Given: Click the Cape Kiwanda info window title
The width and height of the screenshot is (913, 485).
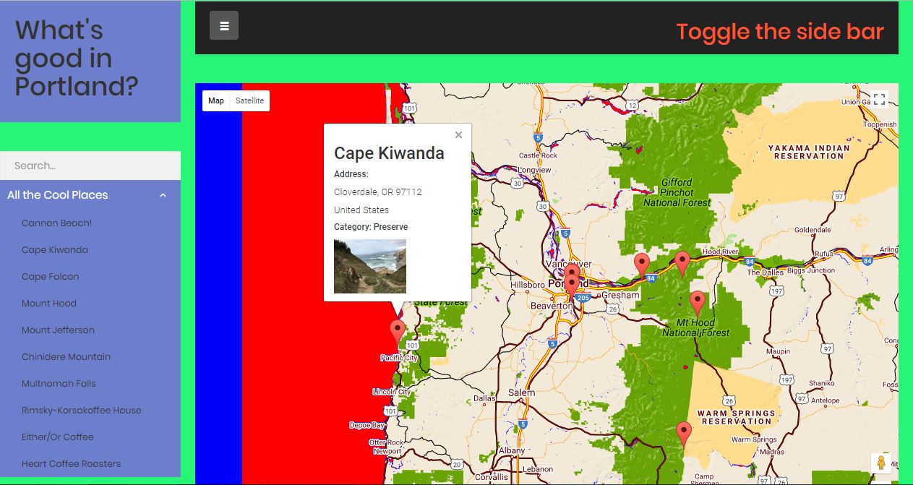Looking at the screenshot, I should pyautogui.click(x=389, y=153).
